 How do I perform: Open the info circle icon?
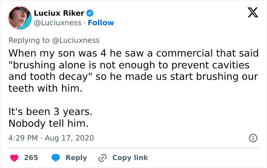point(253,138)
